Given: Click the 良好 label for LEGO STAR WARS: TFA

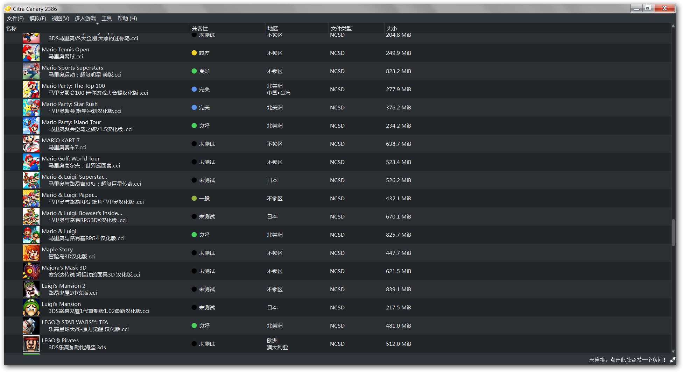Looking at the screenshot, I should 204,325.
